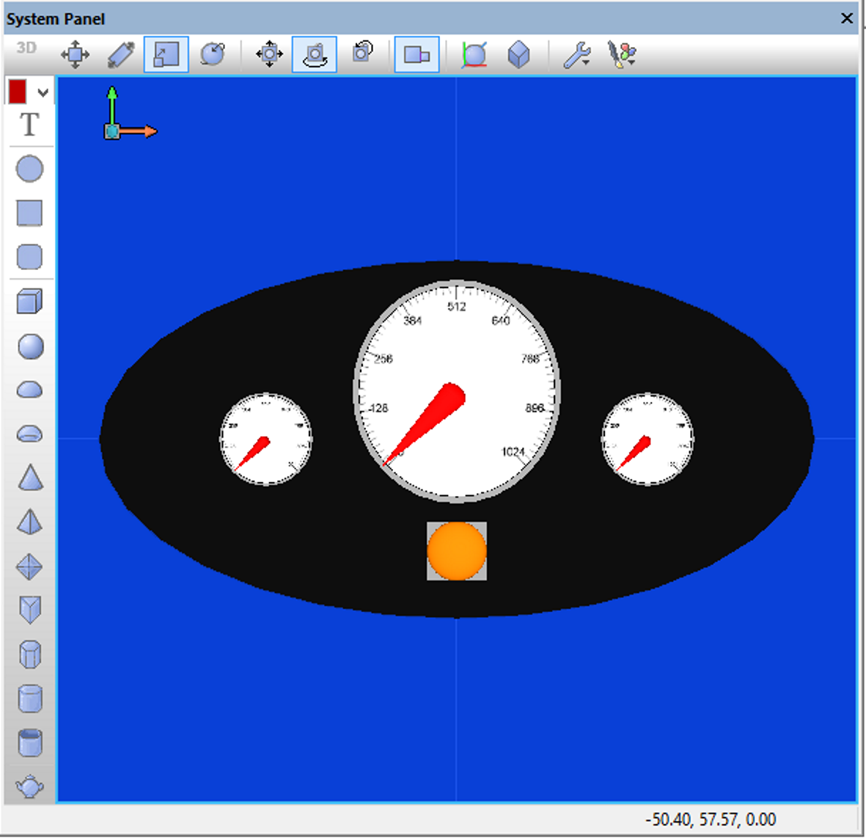866x838 pixels.
Task: Expand the paint palette appearance menu
Action: [x=622, y=54]
